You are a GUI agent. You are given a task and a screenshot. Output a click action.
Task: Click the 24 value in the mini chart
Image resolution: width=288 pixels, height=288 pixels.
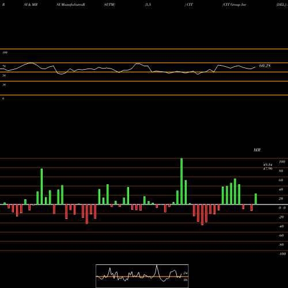(185, 273)
